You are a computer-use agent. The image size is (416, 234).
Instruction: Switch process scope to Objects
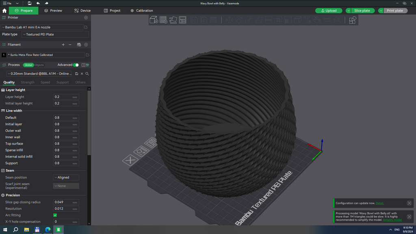pos(39,65)
